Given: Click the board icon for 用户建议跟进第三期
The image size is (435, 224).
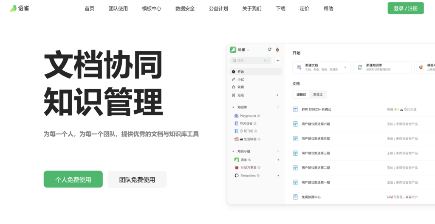Looking at the screenshot, I should pyautogui.click(x=296, y=153).
